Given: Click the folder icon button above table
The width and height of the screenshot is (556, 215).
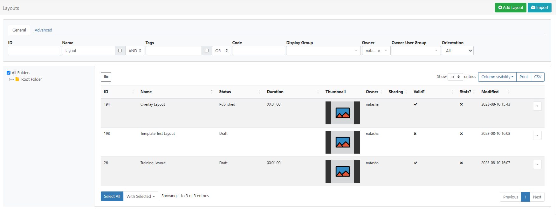Looking at the screenshot, I should pyautogui.click(x=106, y=77).
